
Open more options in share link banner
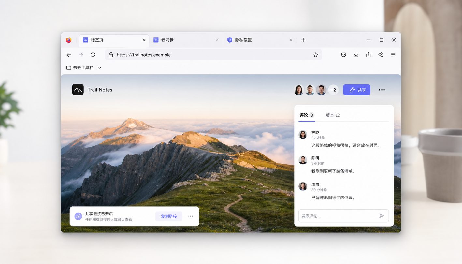tap(191, 216)
